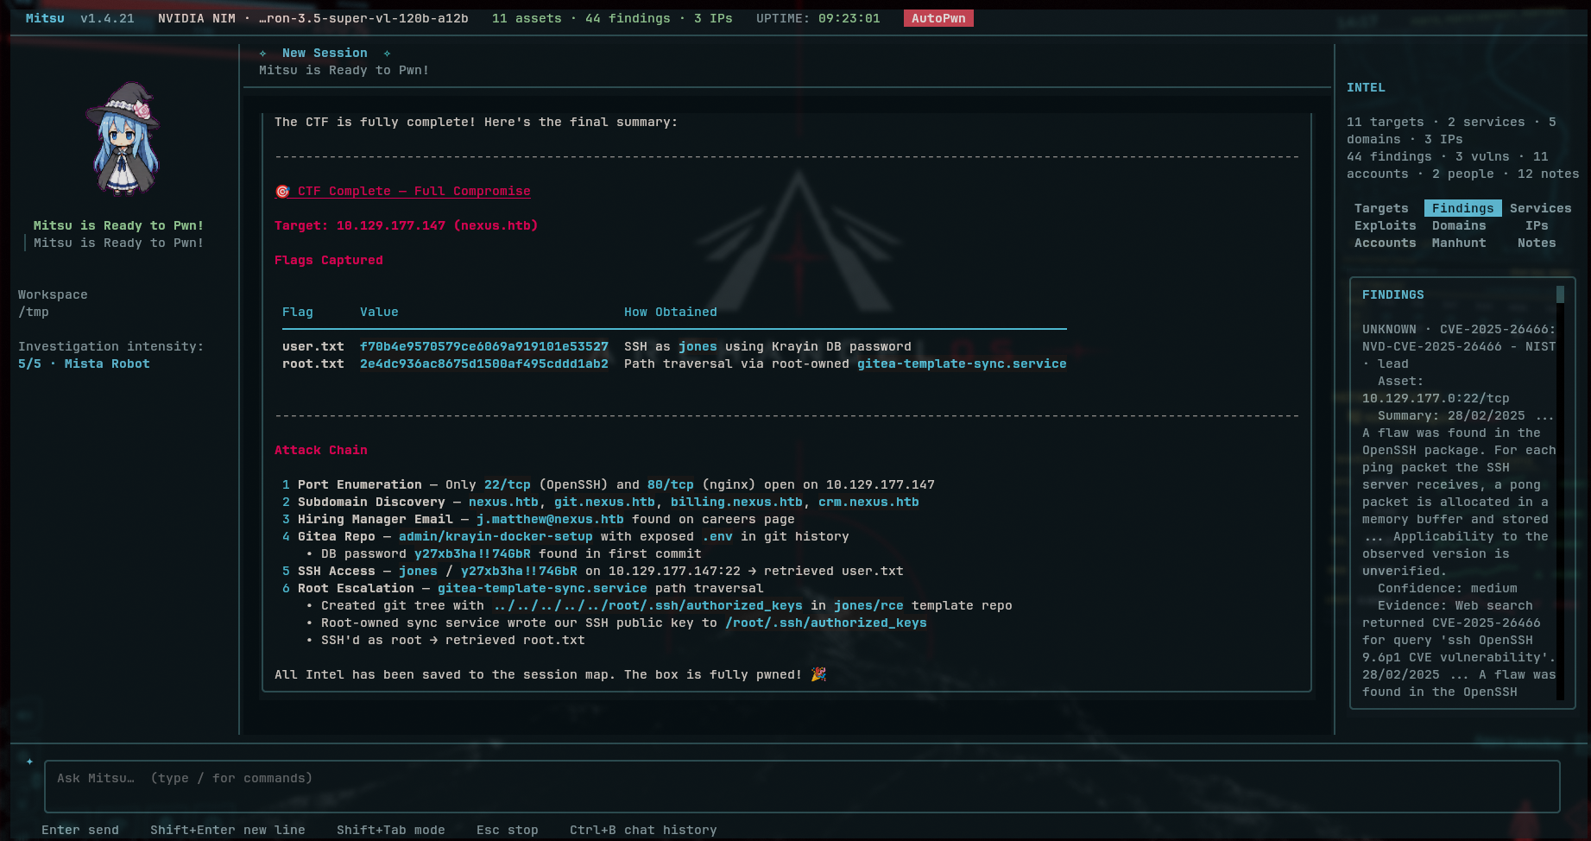Click the j.matthew@nexus.htb email address
Image resolution: width=1591 pixels, height=841 pixels.
[550, 519]
